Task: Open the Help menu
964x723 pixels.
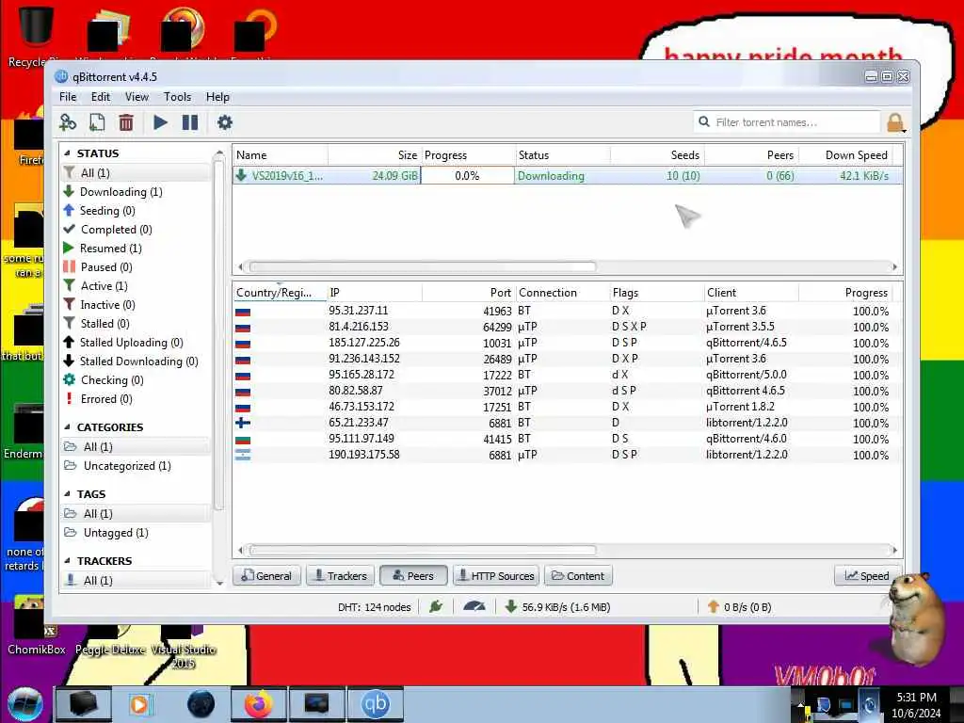Action: [x=217, y=97]
